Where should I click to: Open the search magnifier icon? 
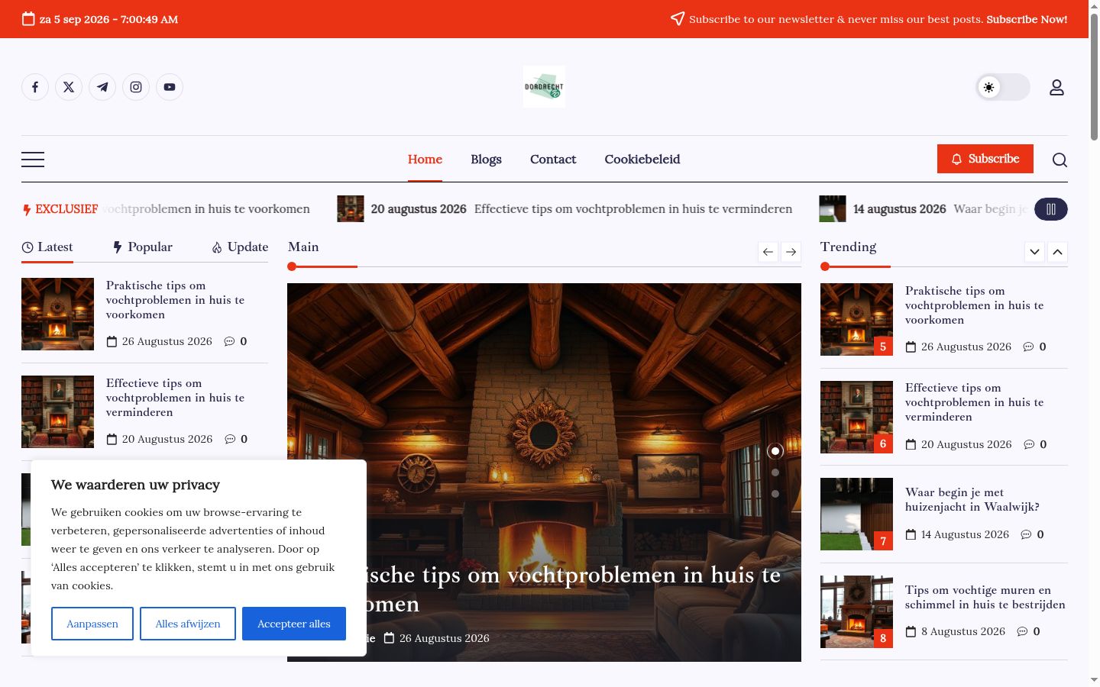point(1060,160)
